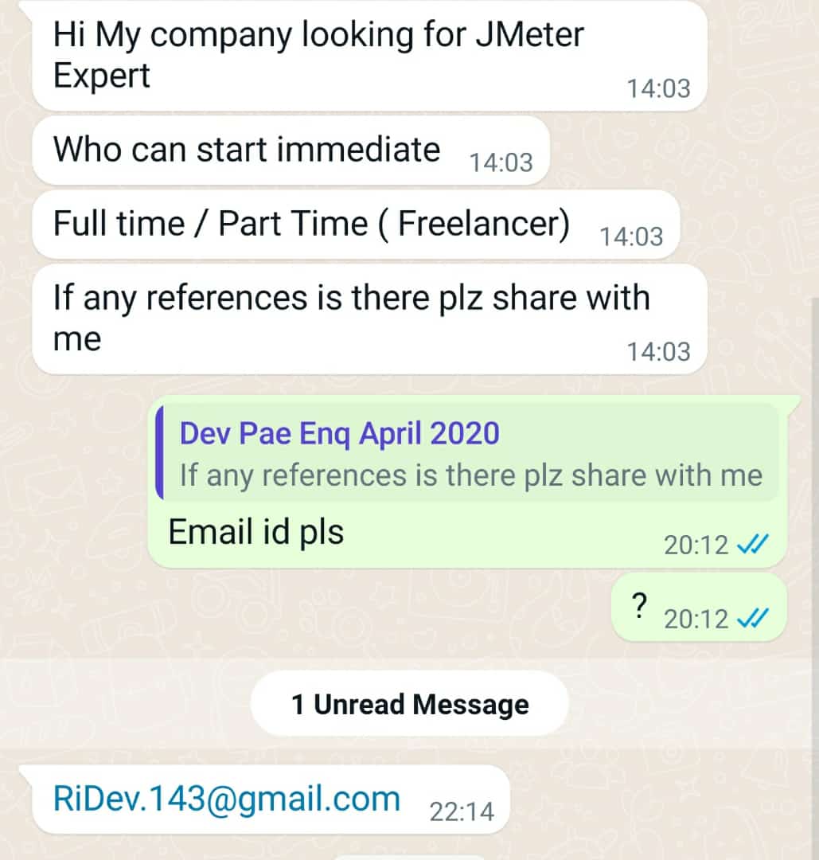
Task: Tap the '1 Unread Message' divider
Action: [x=409, y=704]
